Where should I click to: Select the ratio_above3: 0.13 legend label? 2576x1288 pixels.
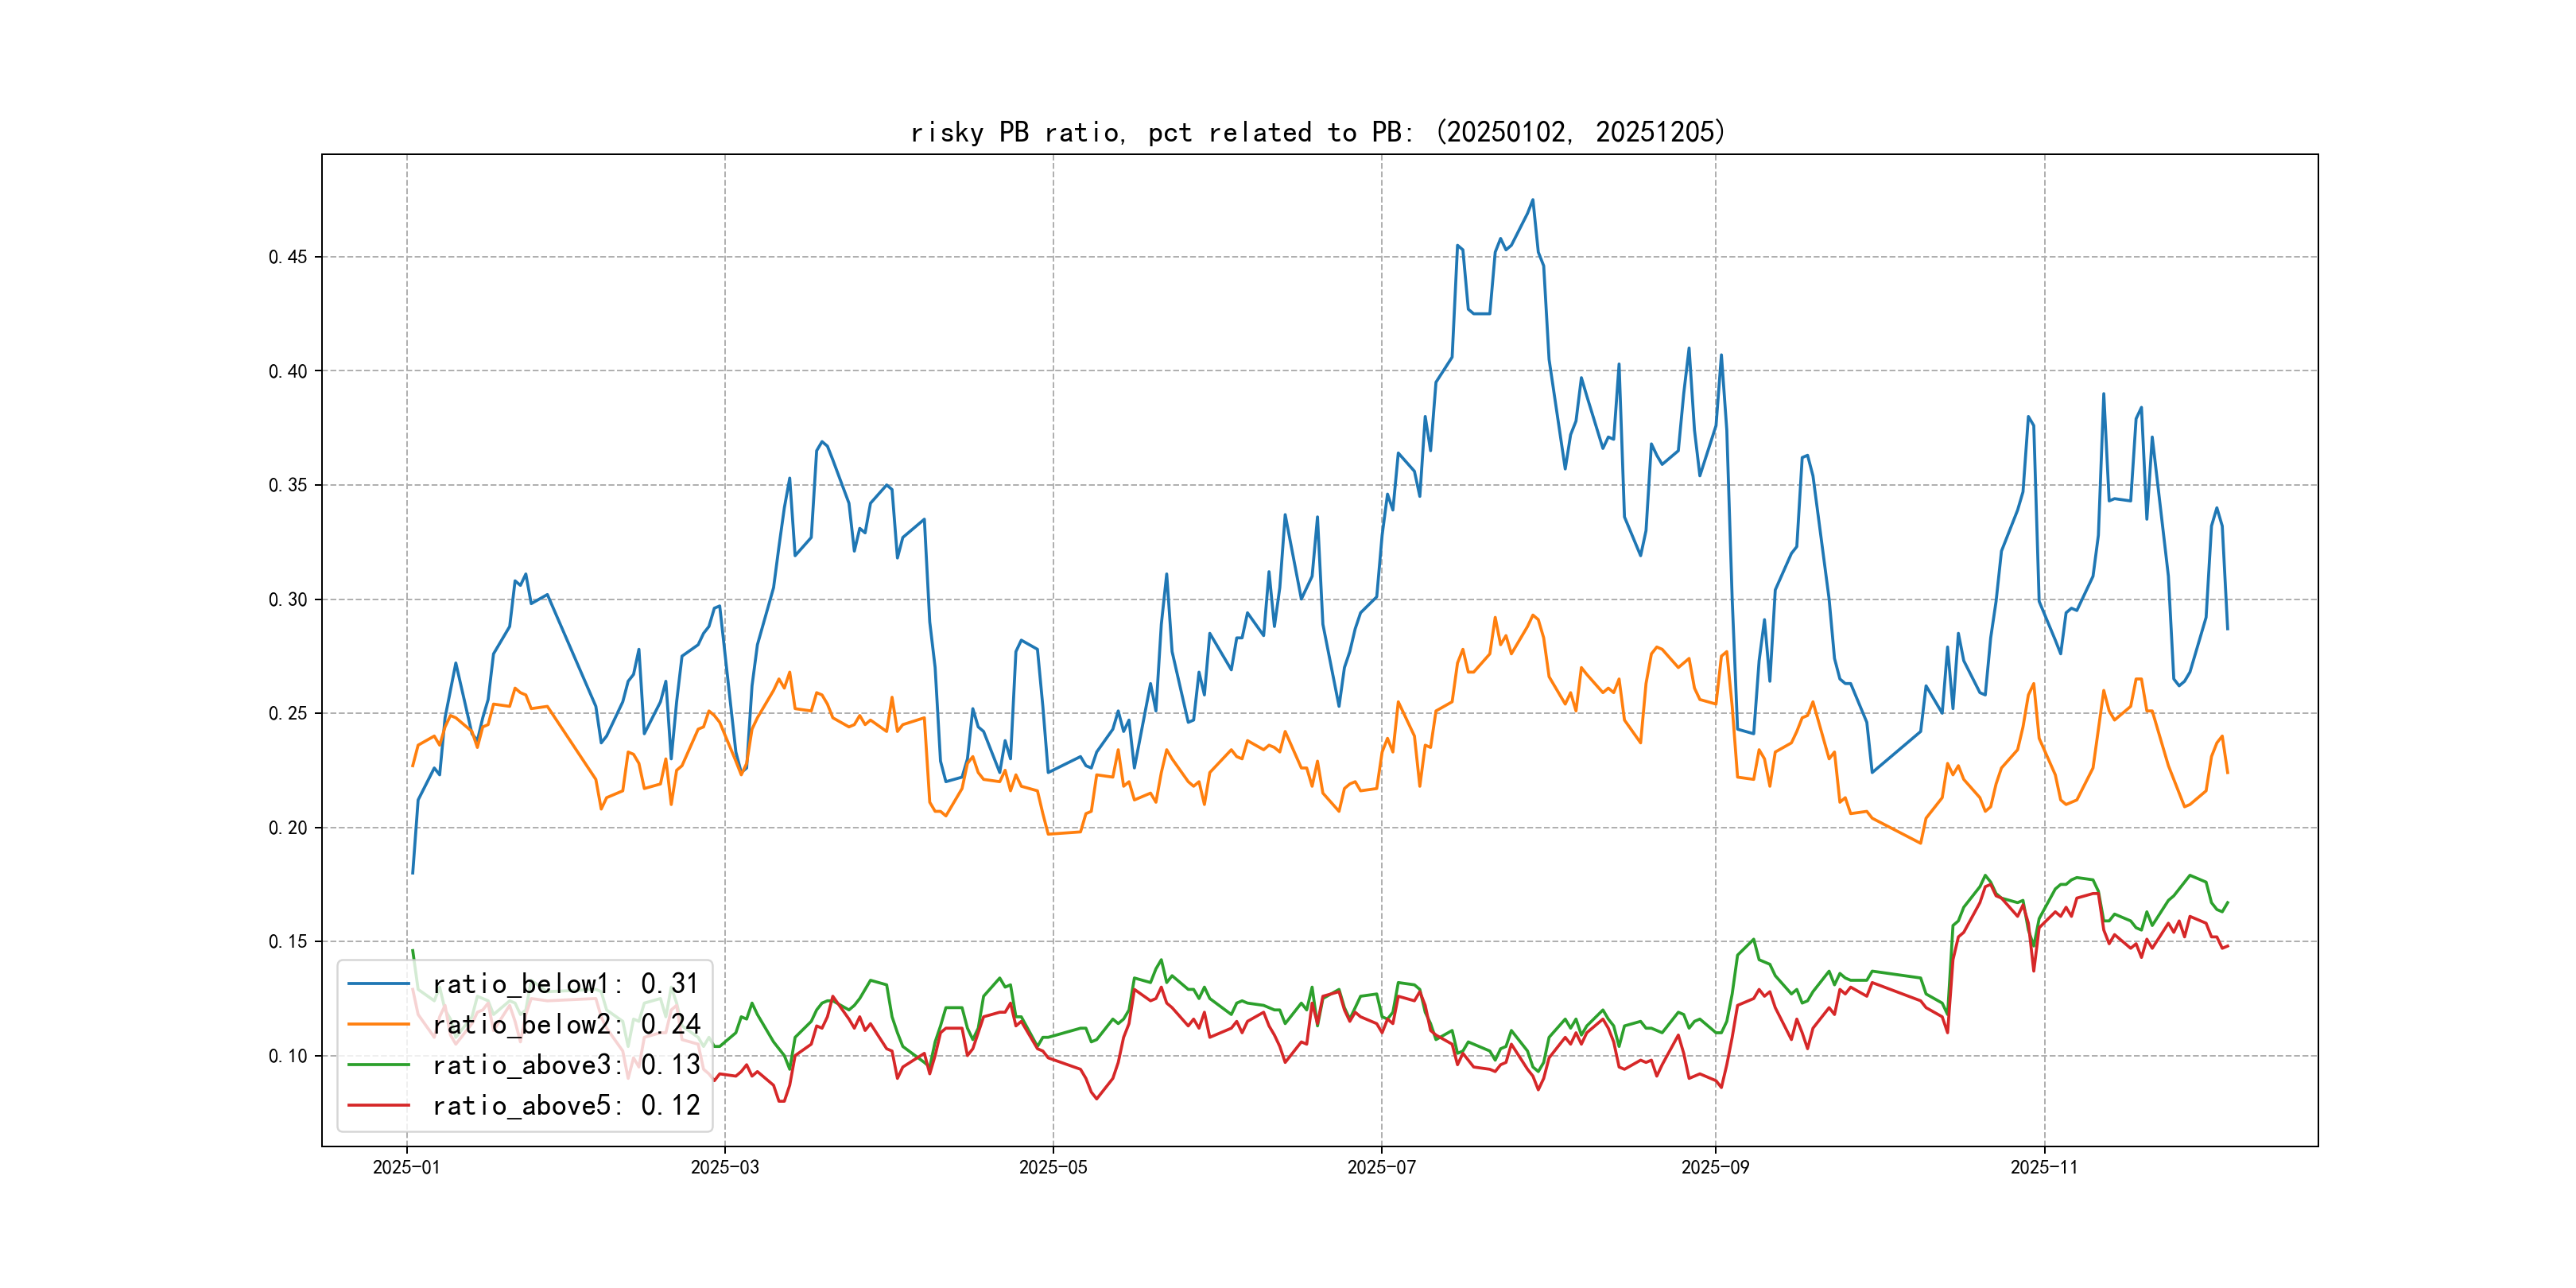pos(566,1065)
